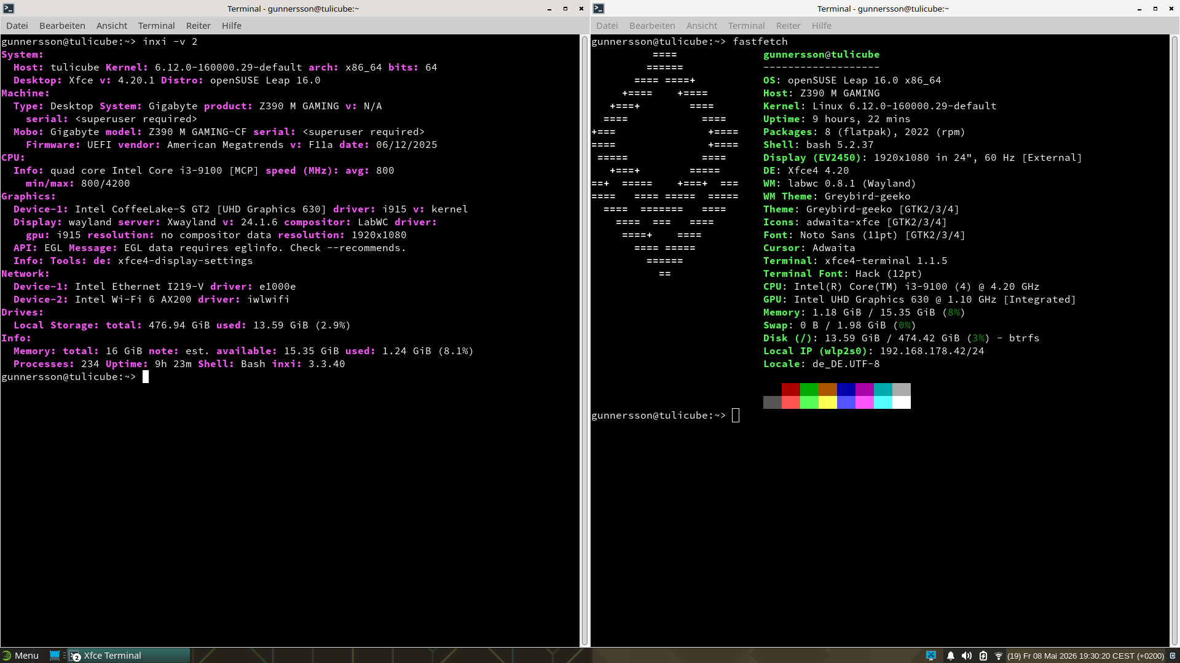1180x663 pixels.
Task: Open the battery power manager icon
Action: click(x=983, y=656)
